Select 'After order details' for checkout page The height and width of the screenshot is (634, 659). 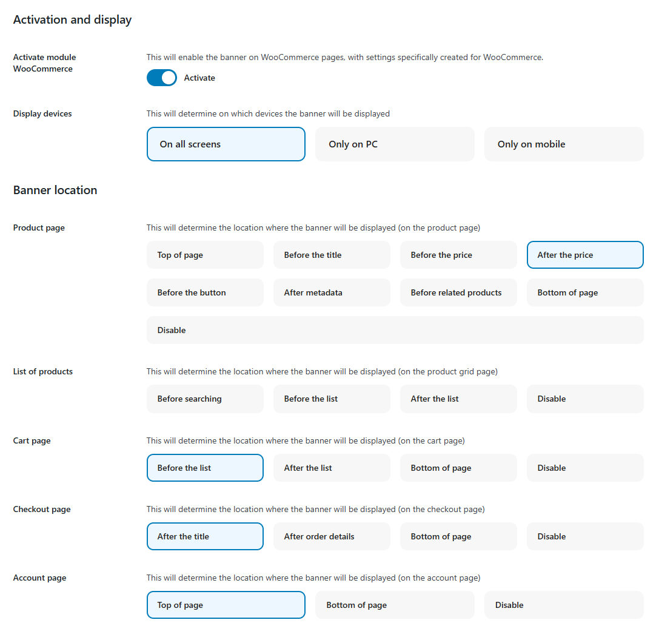click(x=332, y=536)
